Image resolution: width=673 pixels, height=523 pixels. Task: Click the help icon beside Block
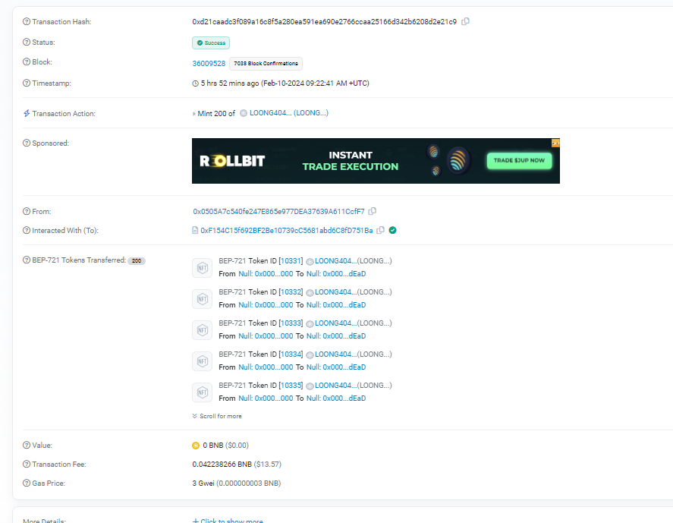[x=27, y=61]
